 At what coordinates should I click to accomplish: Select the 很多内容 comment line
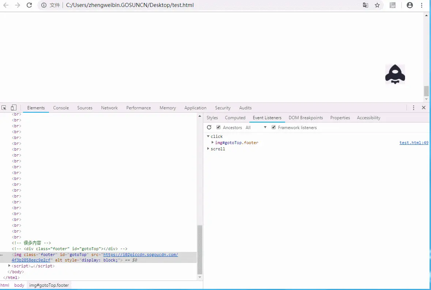(x=31, y=243)
